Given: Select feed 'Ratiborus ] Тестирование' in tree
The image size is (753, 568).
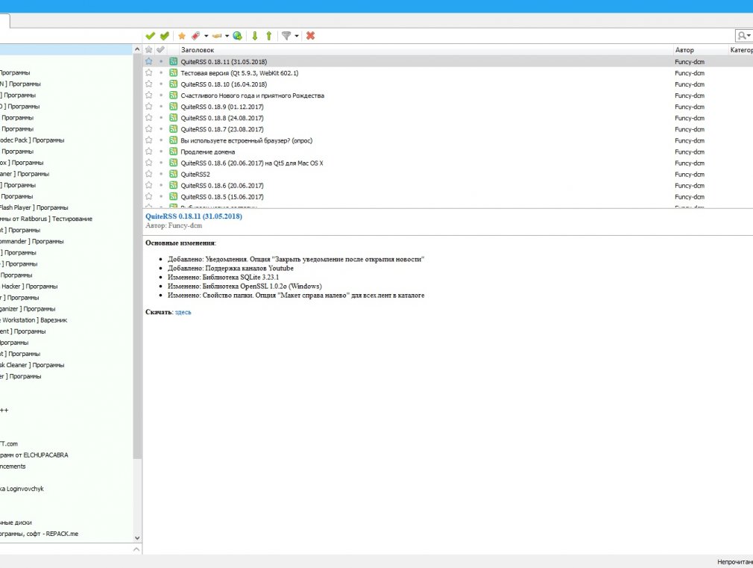Looking at the screenshot, I should (x=46, y=219).
